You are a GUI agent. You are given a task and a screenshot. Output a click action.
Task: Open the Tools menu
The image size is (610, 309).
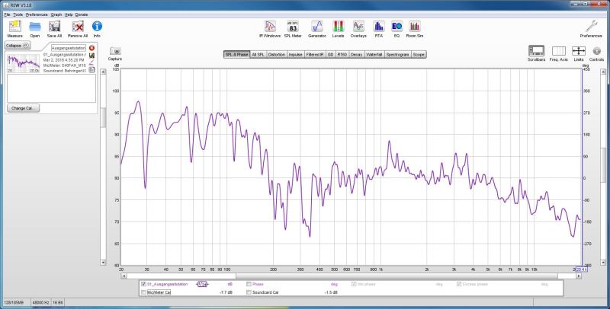17,14
